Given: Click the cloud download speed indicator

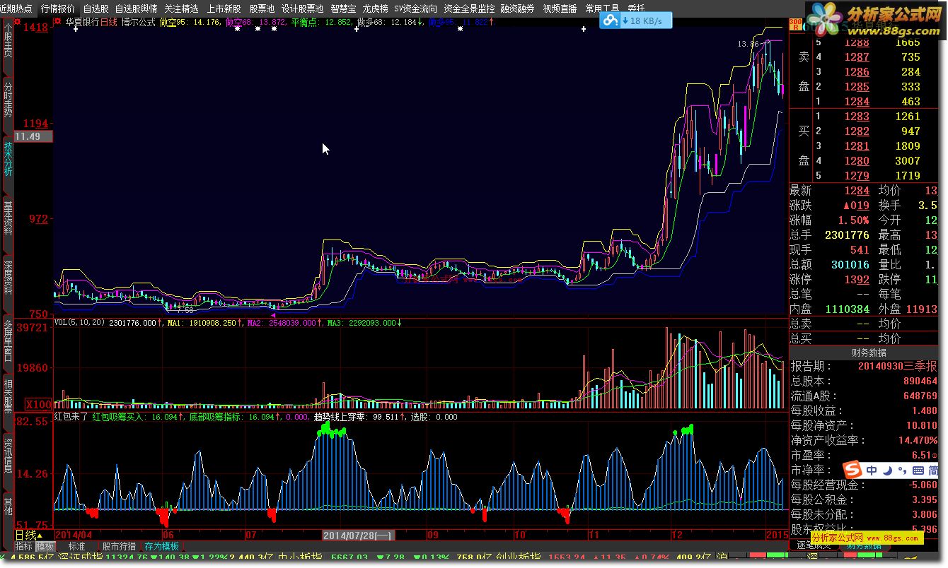Looking at the screenshot, I should (635, 21).
